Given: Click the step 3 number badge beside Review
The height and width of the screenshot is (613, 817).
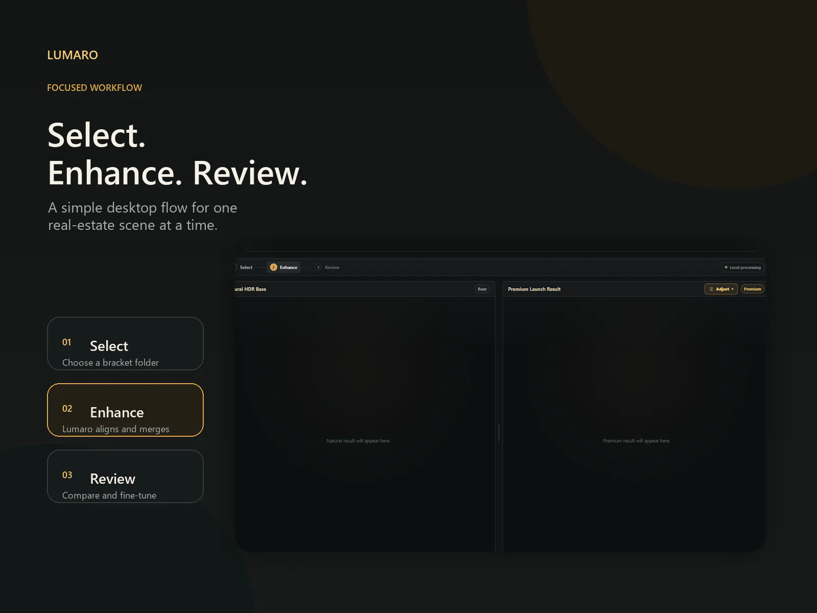Looking at the screenshot, I should point(318,267).
